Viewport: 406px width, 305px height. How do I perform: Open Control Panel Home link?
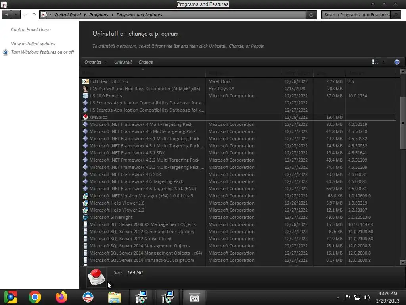(31, 29)
